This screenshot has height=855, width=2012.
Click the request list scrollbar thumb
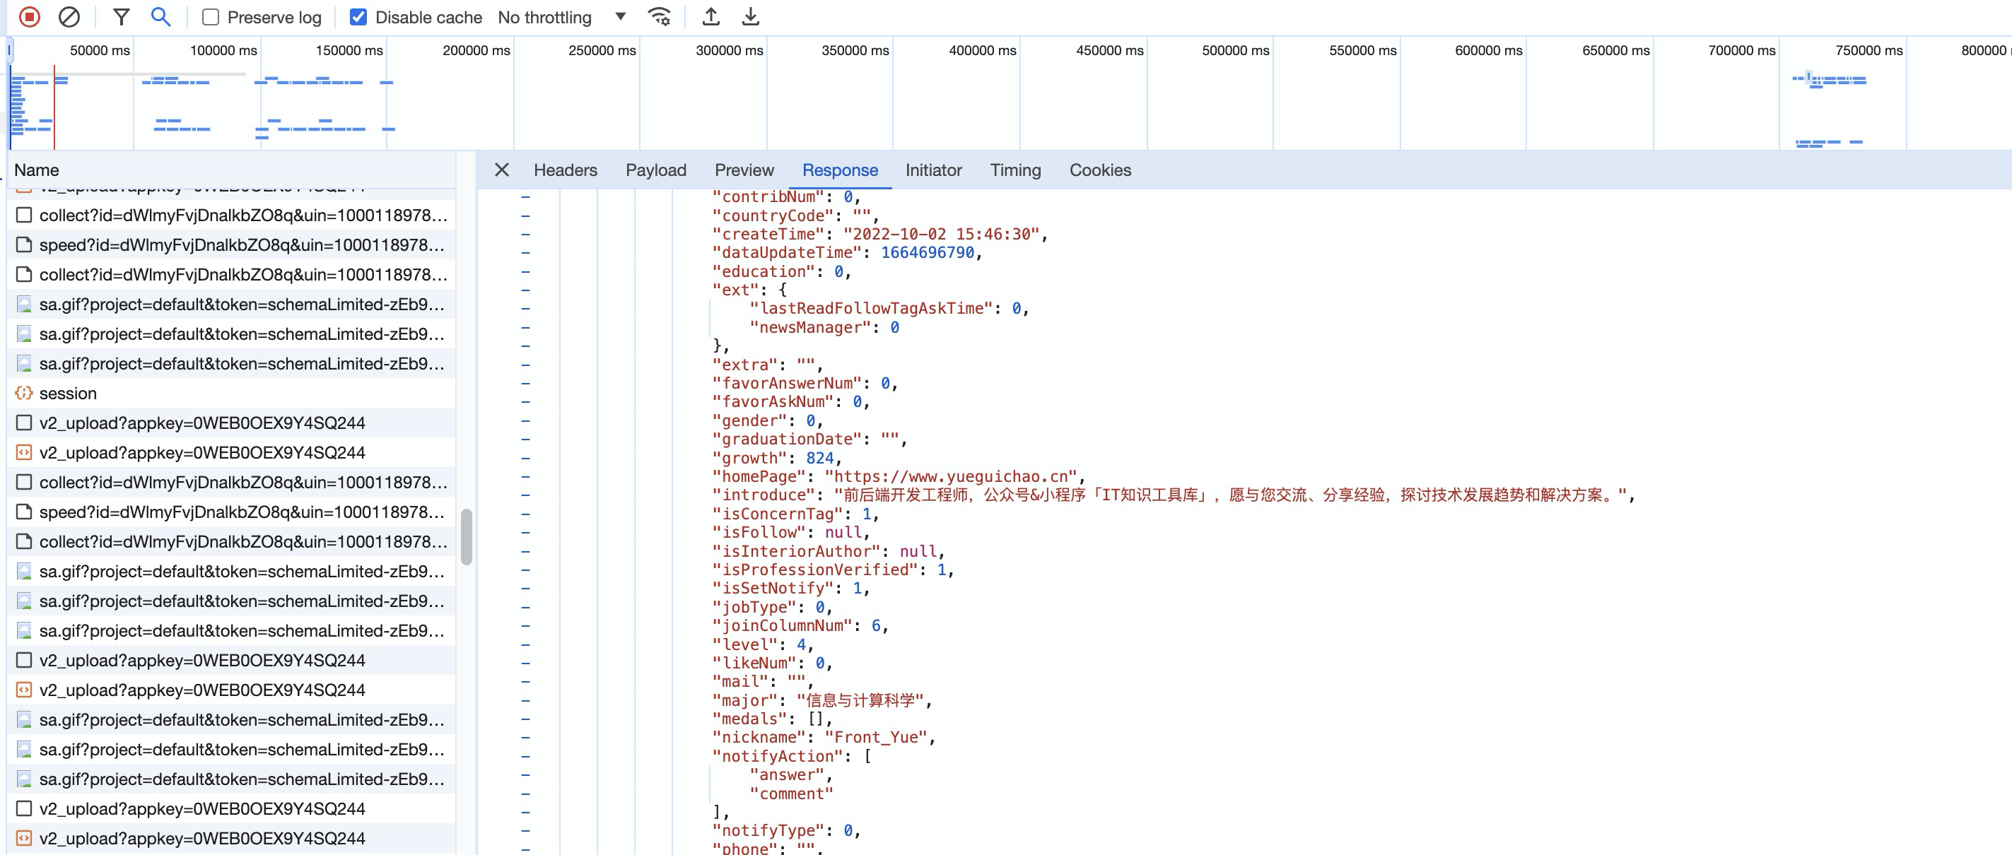pyautogui.click(x=467, y=536)
